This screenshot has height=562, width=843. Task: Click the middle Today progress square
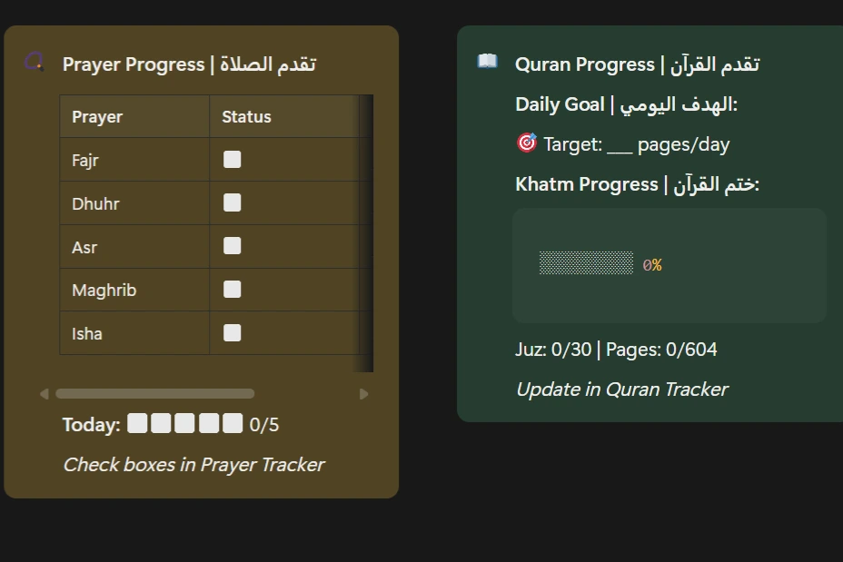coord(185,422)
